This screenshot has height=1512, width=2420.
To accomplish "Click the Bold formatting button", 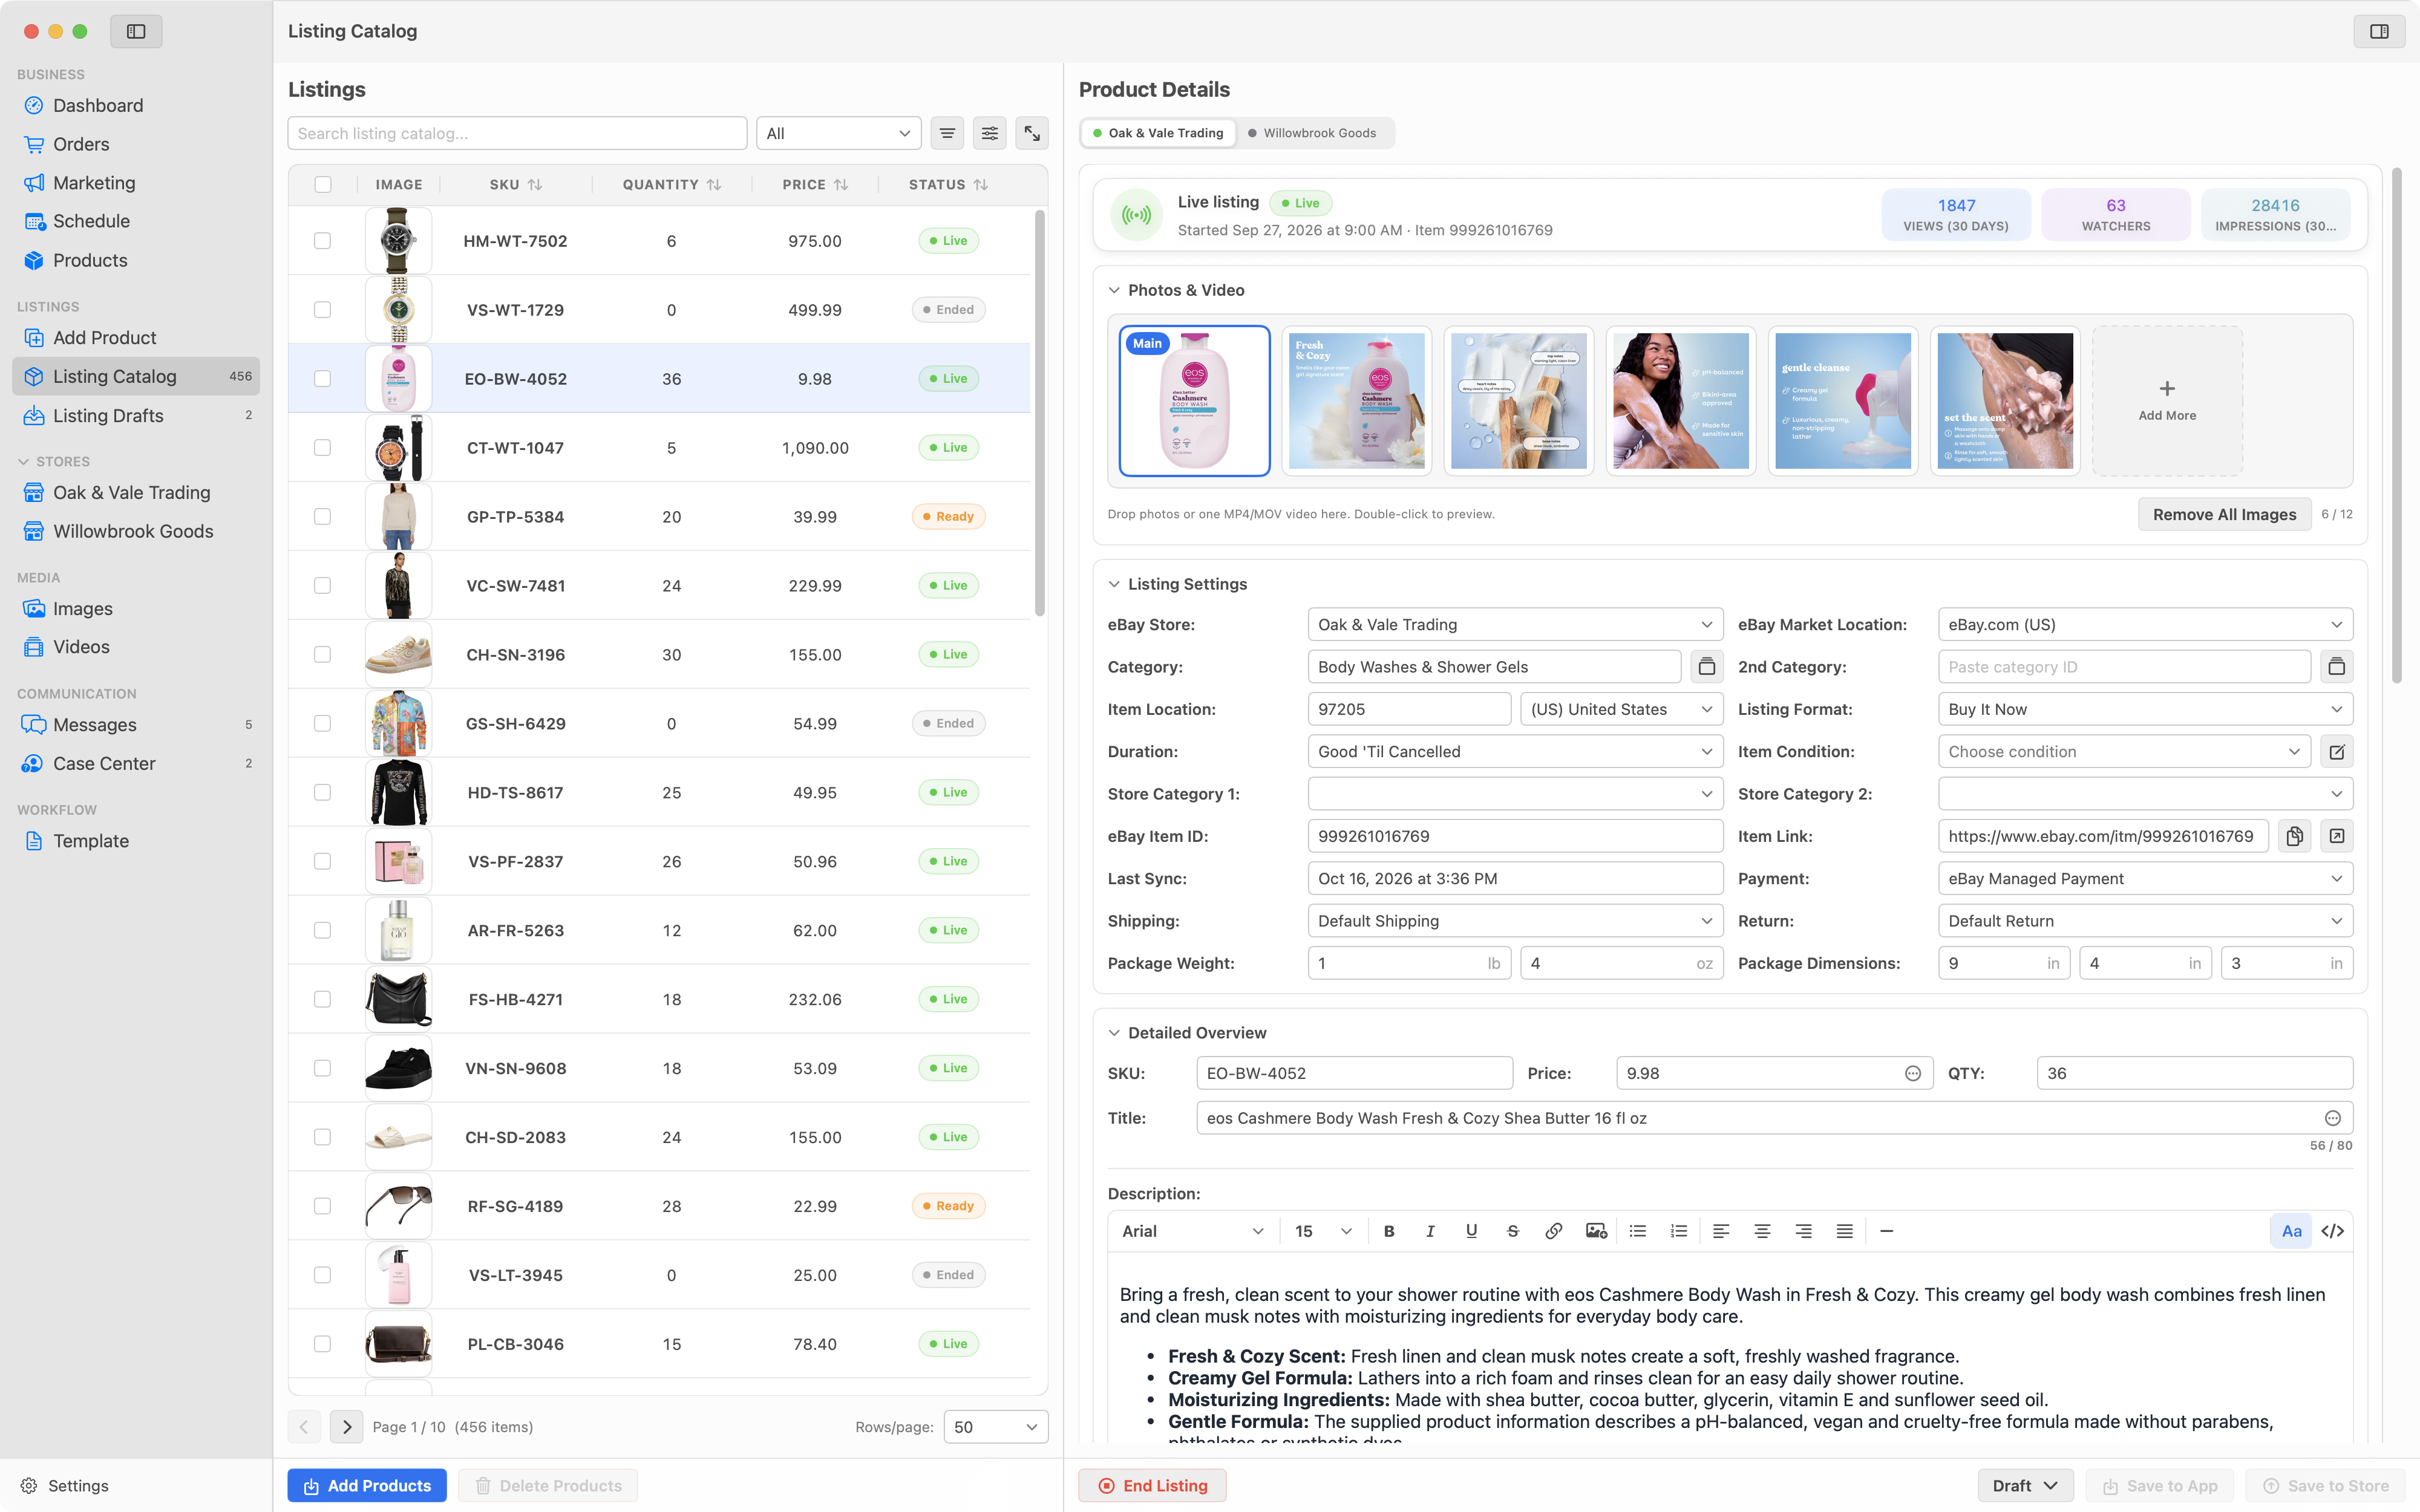I will click(1389, 1231).
